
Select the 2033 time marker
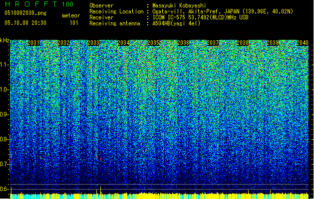pyautogui.click(x=93, y=43)
